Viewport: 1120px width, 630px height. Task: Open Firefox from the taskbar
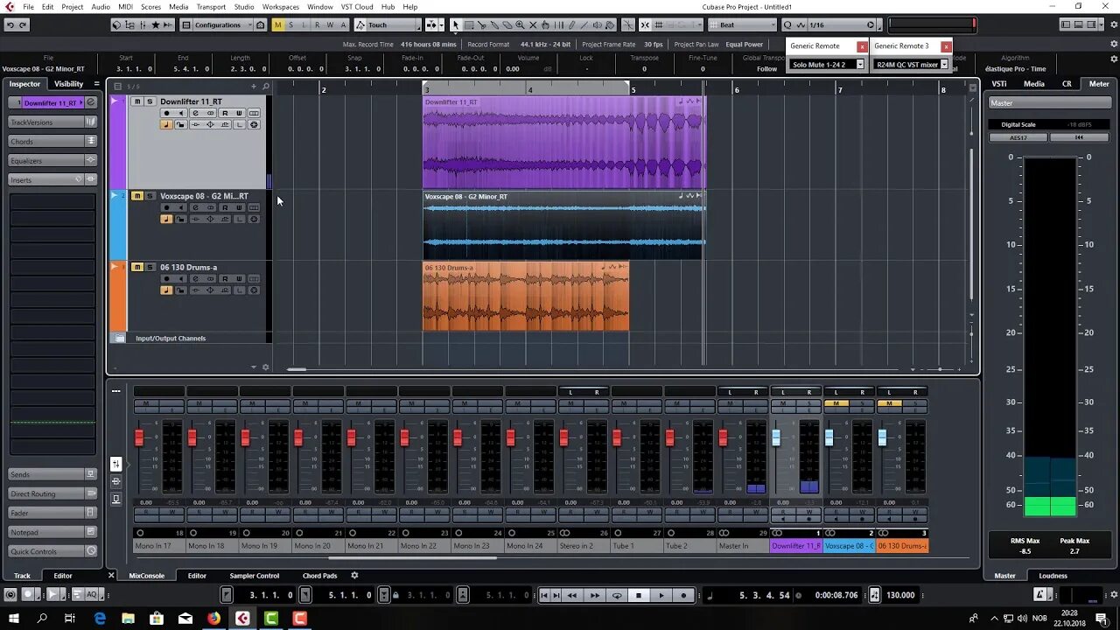214,619
